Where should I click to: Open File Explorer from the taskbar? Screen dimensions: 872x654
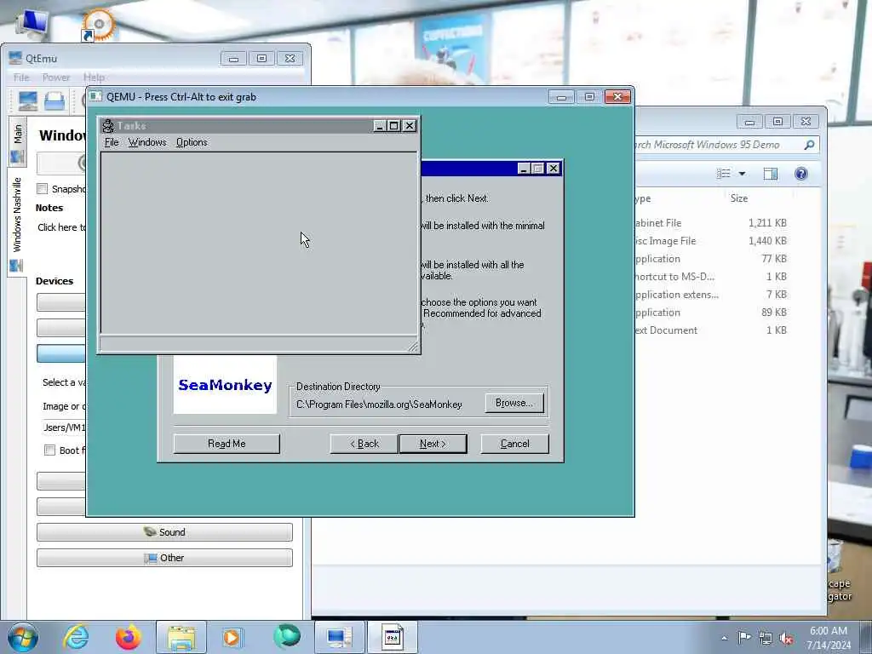coord(181,637)
